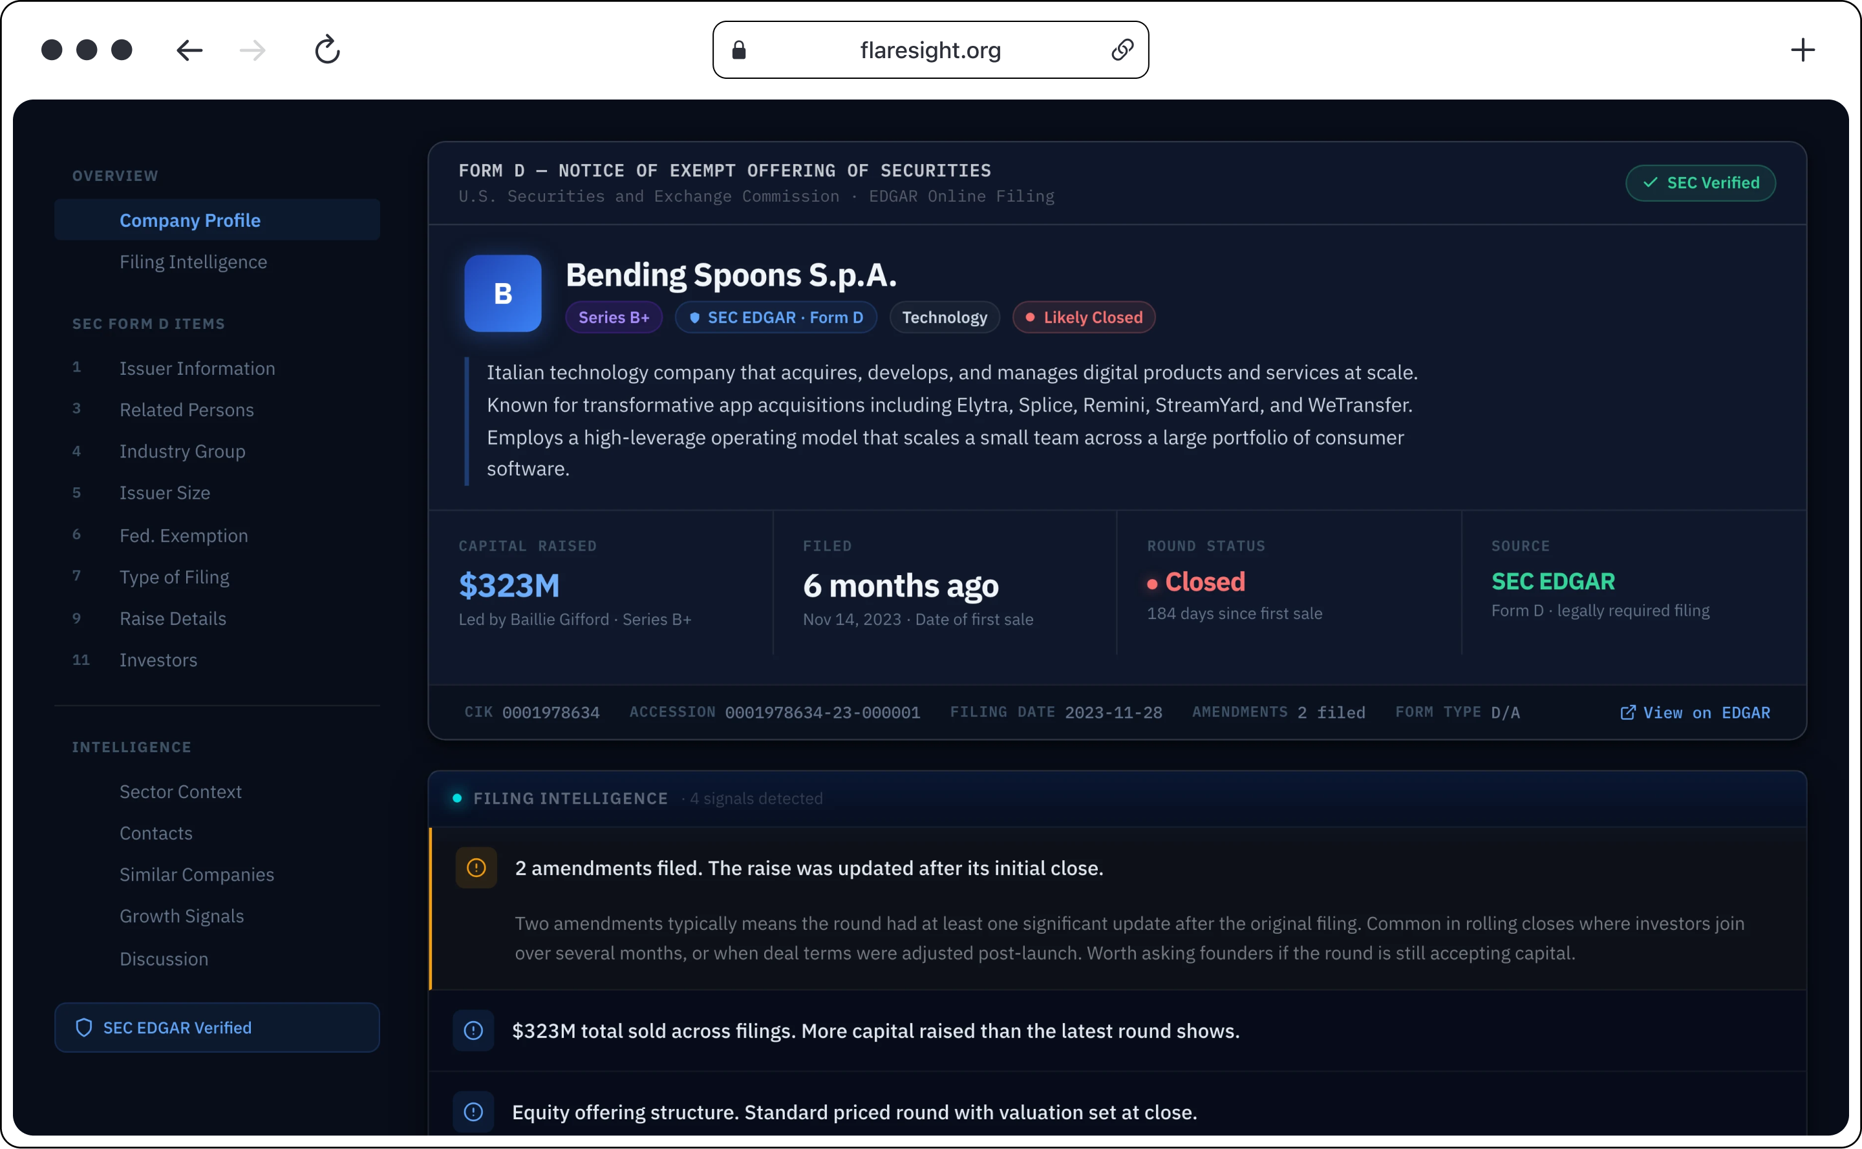Screen dimensions: 1862x1149
Task: Click the 2 amendments filed signal headline
Action: 809,868
